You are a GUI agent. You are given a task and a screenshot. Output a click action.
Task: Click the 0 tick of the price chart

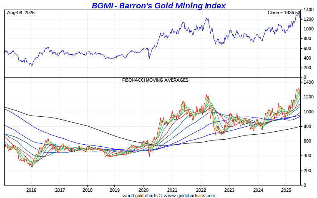[x=305, y=77]
